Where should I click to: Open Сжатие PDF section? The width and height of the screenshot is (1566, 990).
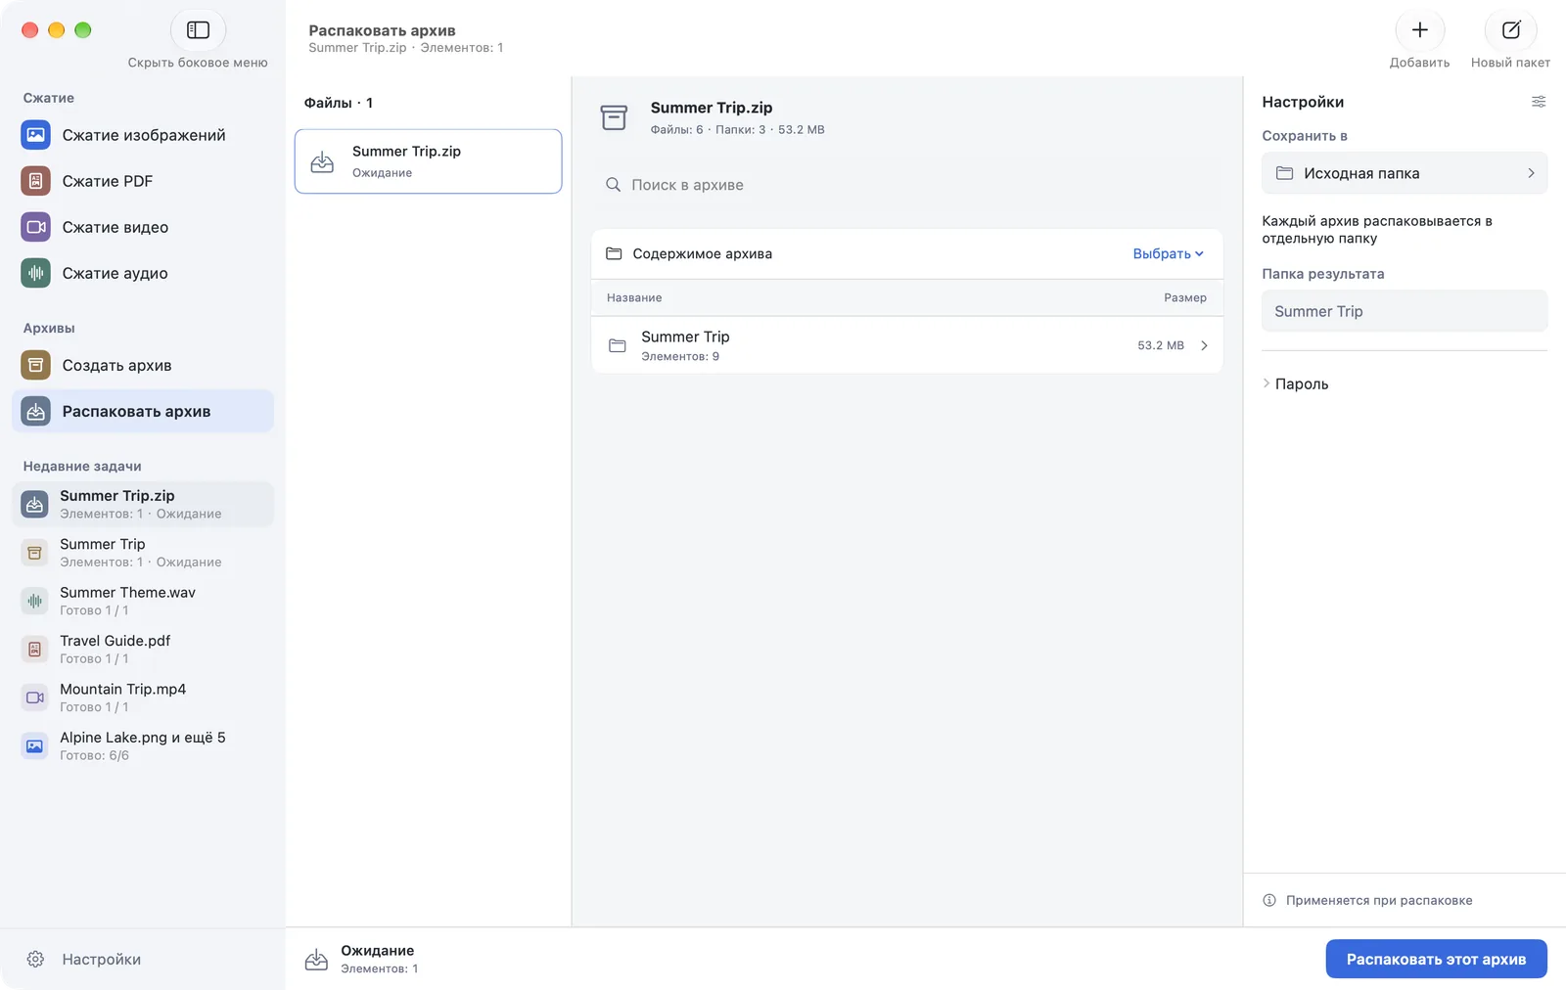tap(143, 181)
